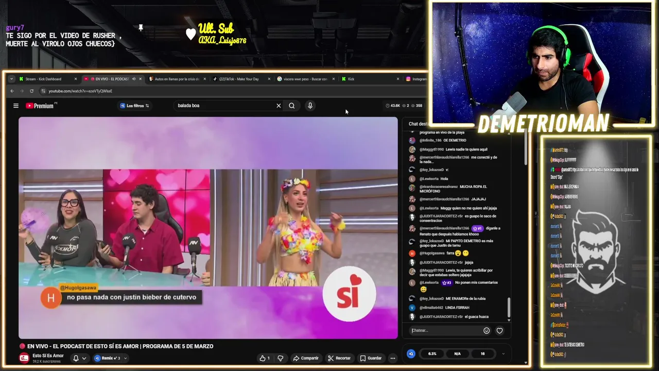
Task: Click the 43.6K stats clock indicator
Action: (392, 106)
